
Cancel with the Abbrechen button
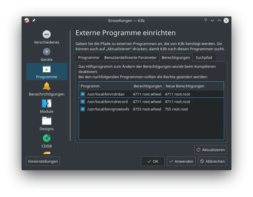pyautogui.click(x=212, y=161)
